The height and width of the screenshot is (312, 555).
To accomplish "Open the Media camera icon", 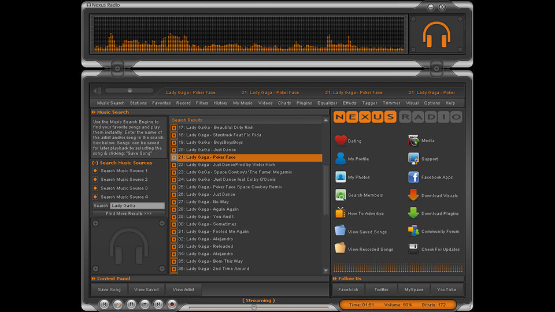I will 413,140.
